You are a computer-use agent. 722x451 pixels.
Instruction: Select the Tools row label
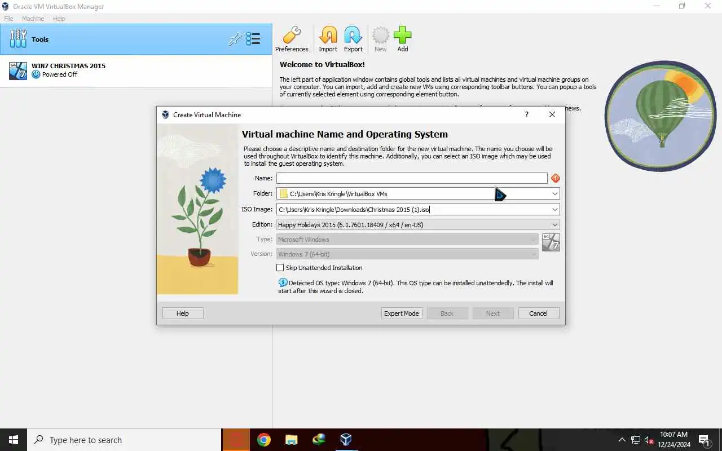40,39
